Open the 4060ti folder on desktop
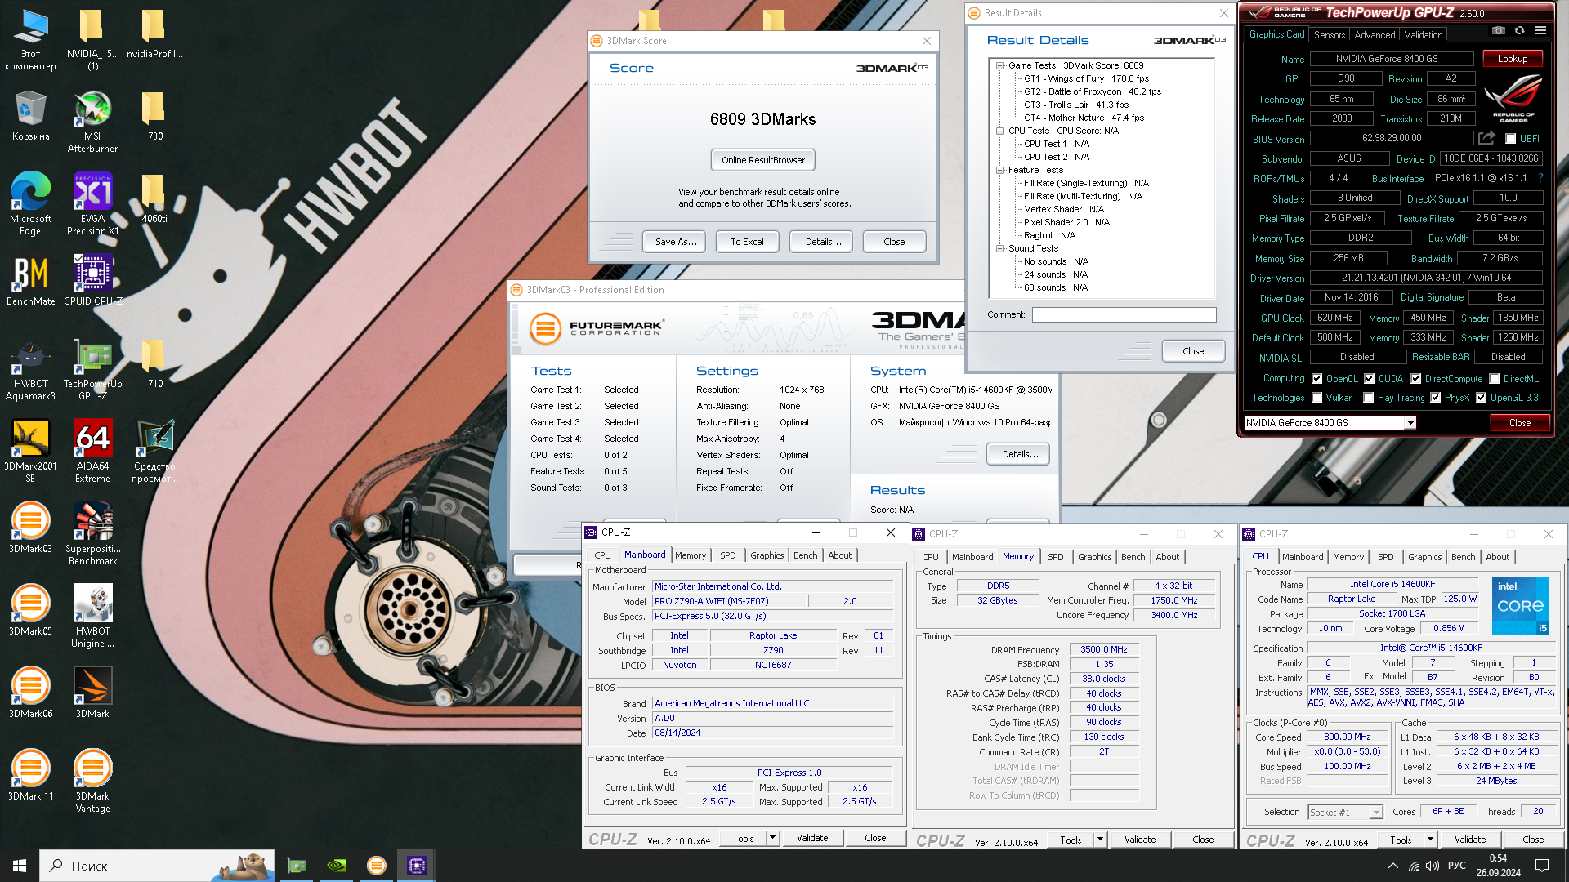Screen dimensions: 1569x882 pyautogui.click(x=154, y=198)
